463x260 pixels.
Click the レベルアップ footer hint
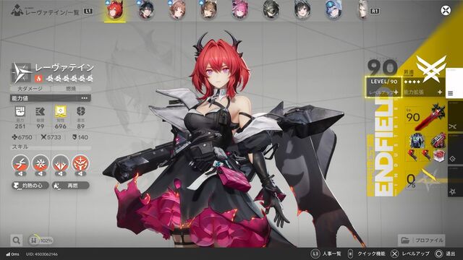410,253
